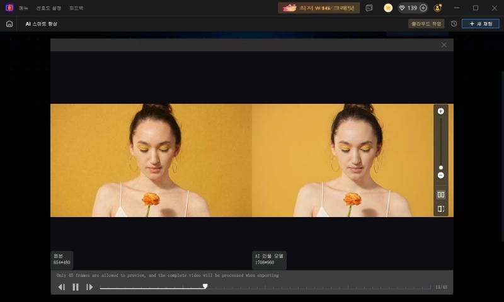504x302 pixels.
Task: Click the preview timeline progress bar
Action: click(x=265, y=288)
